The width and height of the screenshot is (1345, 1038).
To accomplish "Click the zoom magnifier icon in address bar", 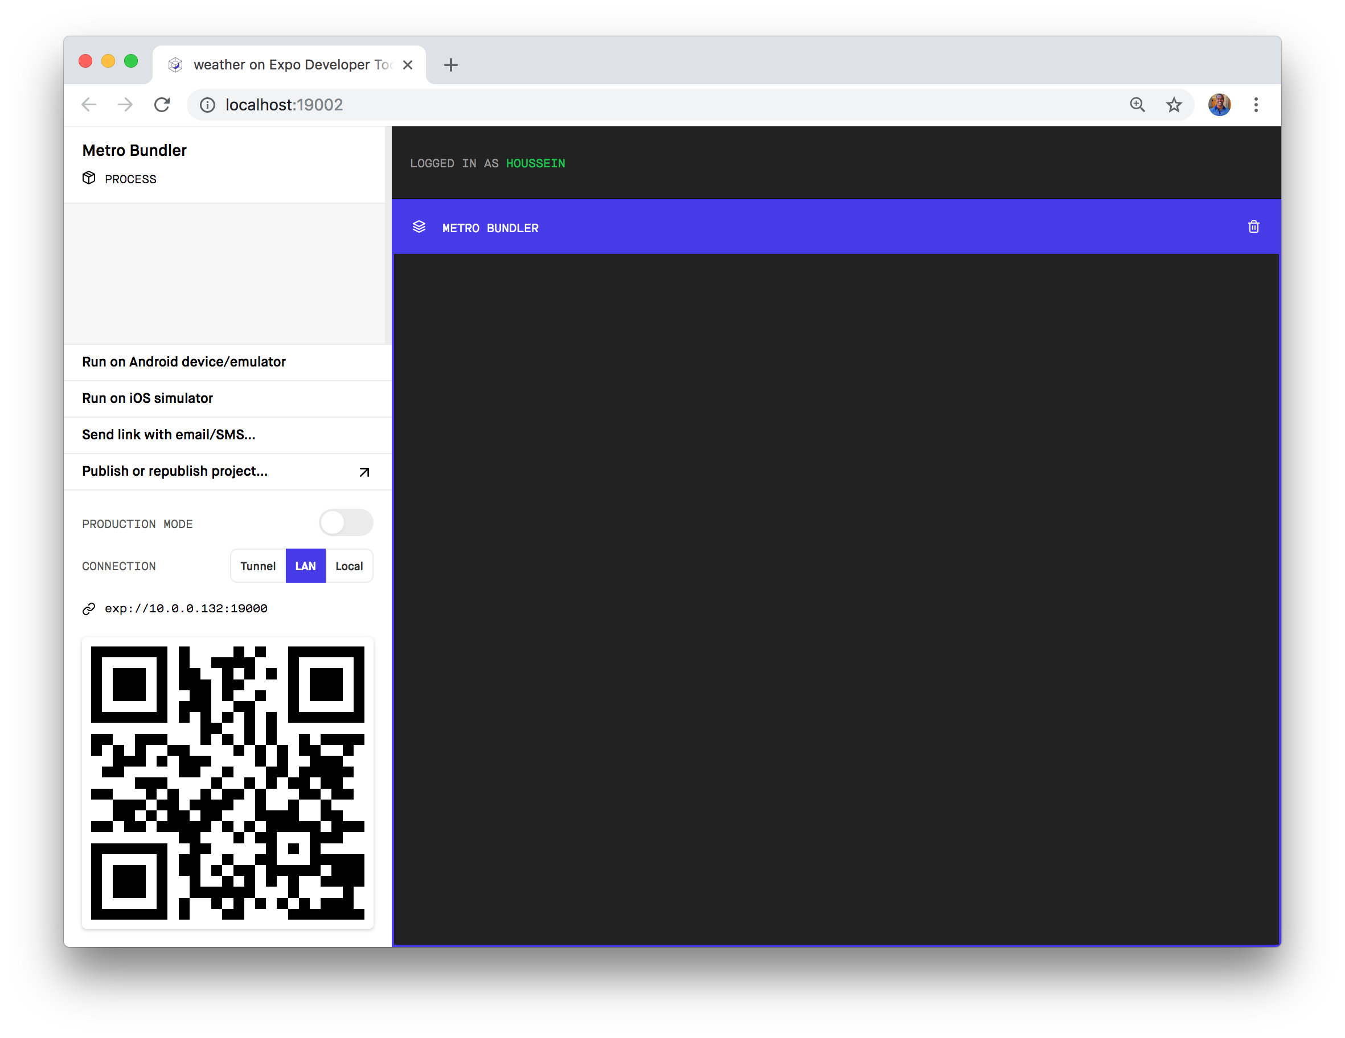I will [1137, 105].
